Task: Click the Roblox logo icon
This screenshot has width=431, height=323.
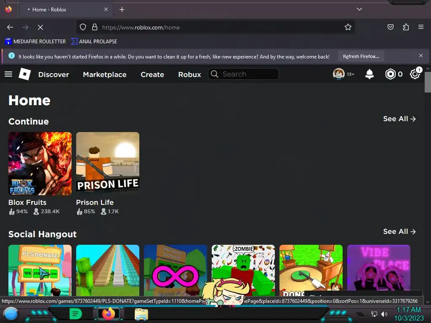Action: 24,74
